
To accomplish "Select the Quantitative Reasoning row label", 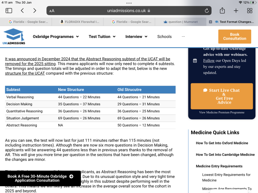I will click(25, 111).
